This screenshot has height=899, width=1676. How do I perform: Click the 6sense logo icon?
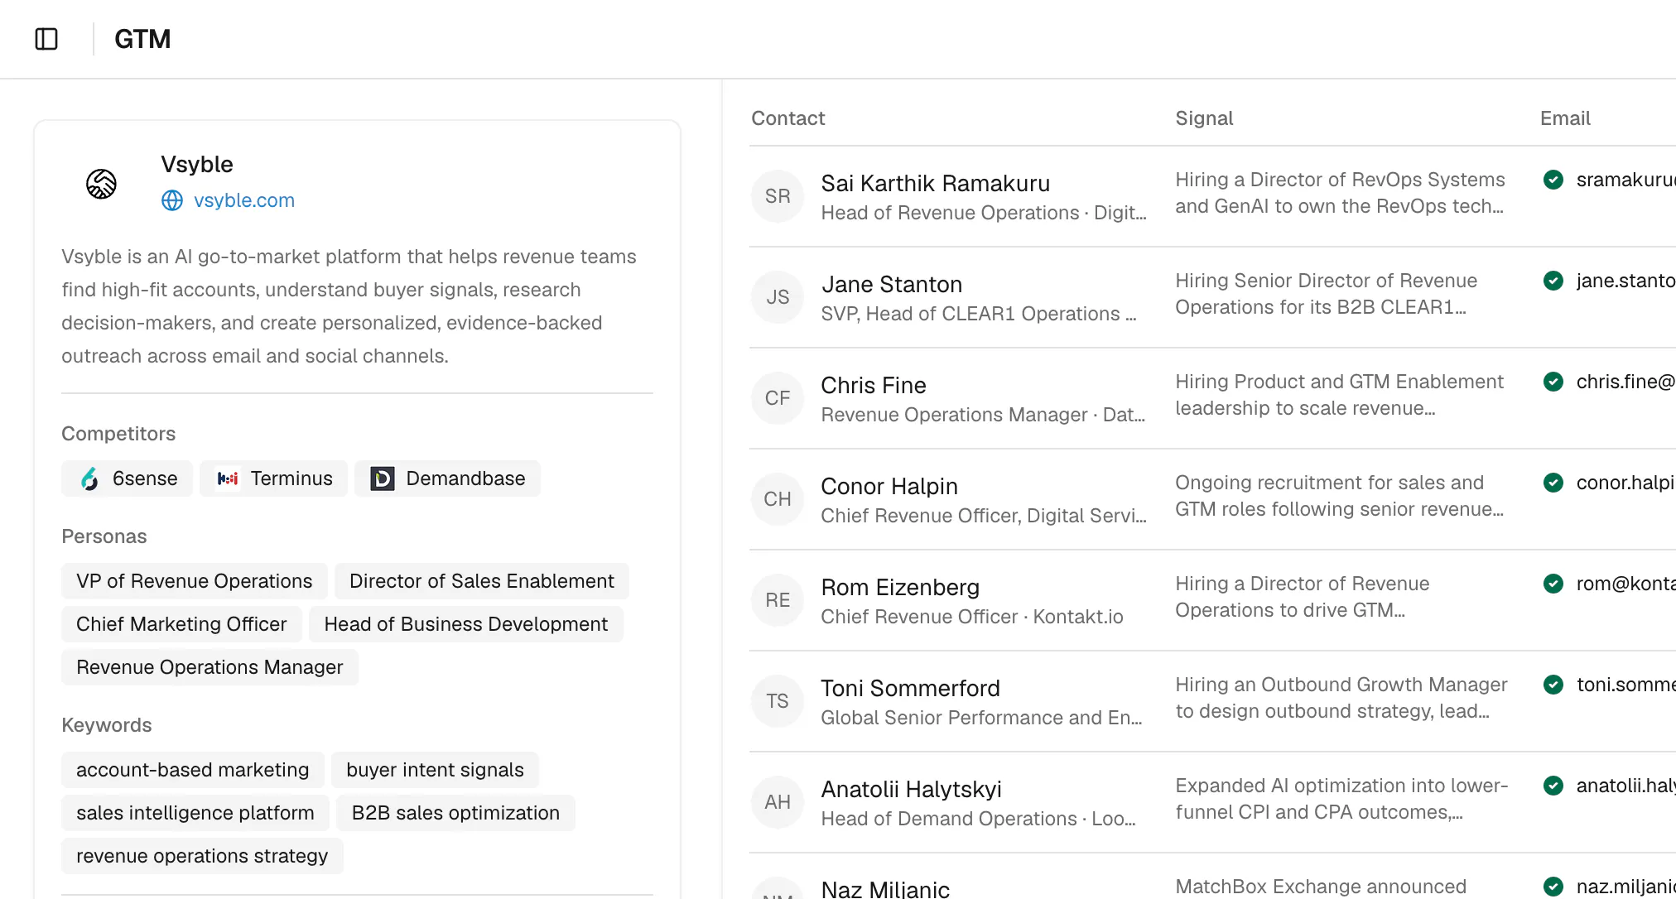point(89,478)
